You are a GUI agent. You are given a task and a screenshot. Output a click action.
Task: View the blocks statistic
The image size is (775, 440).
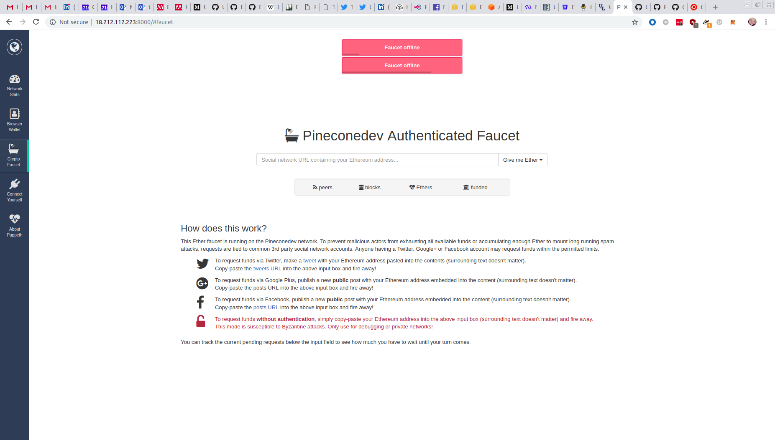[x=369, y=187]
